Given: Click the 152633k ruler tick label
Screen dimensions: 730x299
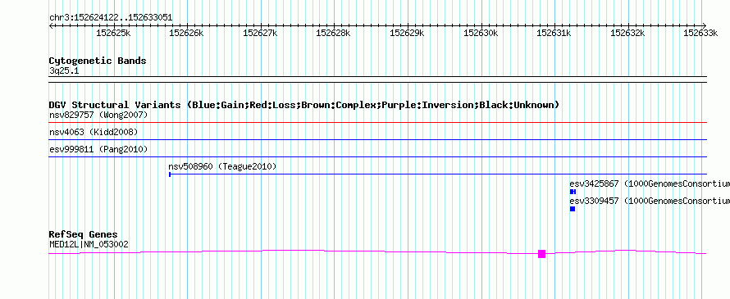Looking at the screenshot, I should (x=700, y=33).
